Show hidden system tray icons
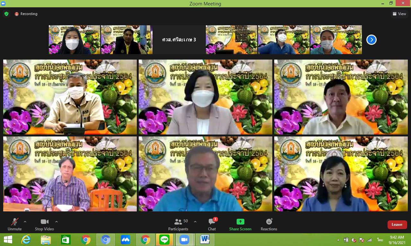The width and height of the screenshot is (411, 246). (338, 240)
